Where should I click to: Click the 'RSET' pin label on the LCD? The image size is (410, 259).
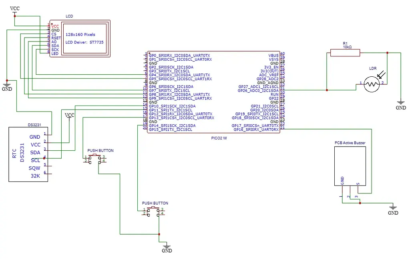[56, 38]
